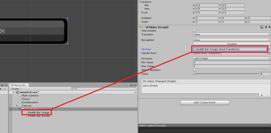Click Fill Rect object picker circle
The width and height of the screenshot is (271, 133).
(269, 49)
